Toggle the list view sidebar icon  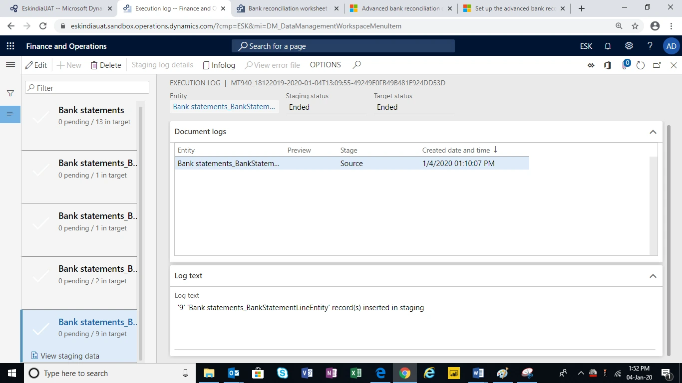pos(10,114)
